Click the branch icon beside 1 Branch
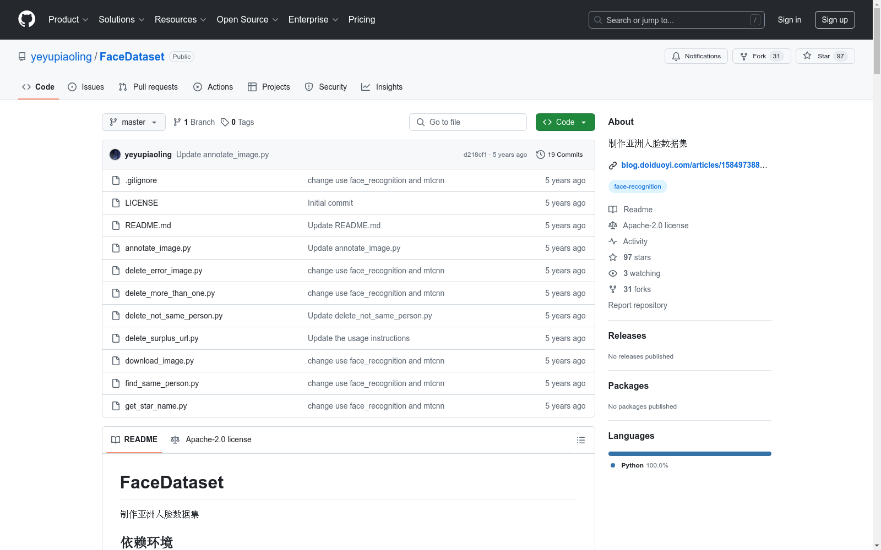Image resolution: width=881 pixels, height=550 pixels. [x=177, y=122]
